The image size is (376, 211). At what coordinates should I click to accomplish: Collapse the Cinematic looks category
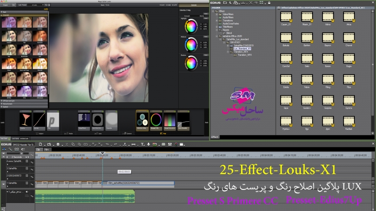click(x=24, y=15)
